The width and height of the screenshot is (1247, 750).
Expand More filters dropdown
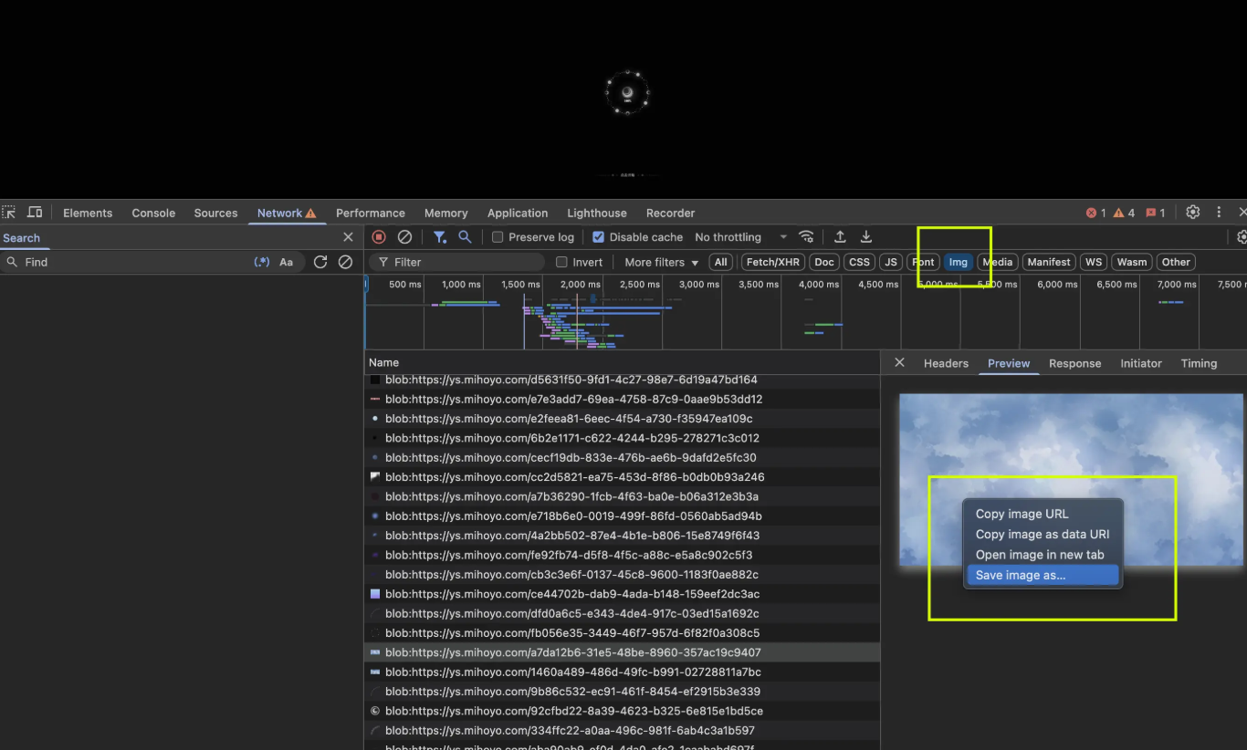click(661, 262)
